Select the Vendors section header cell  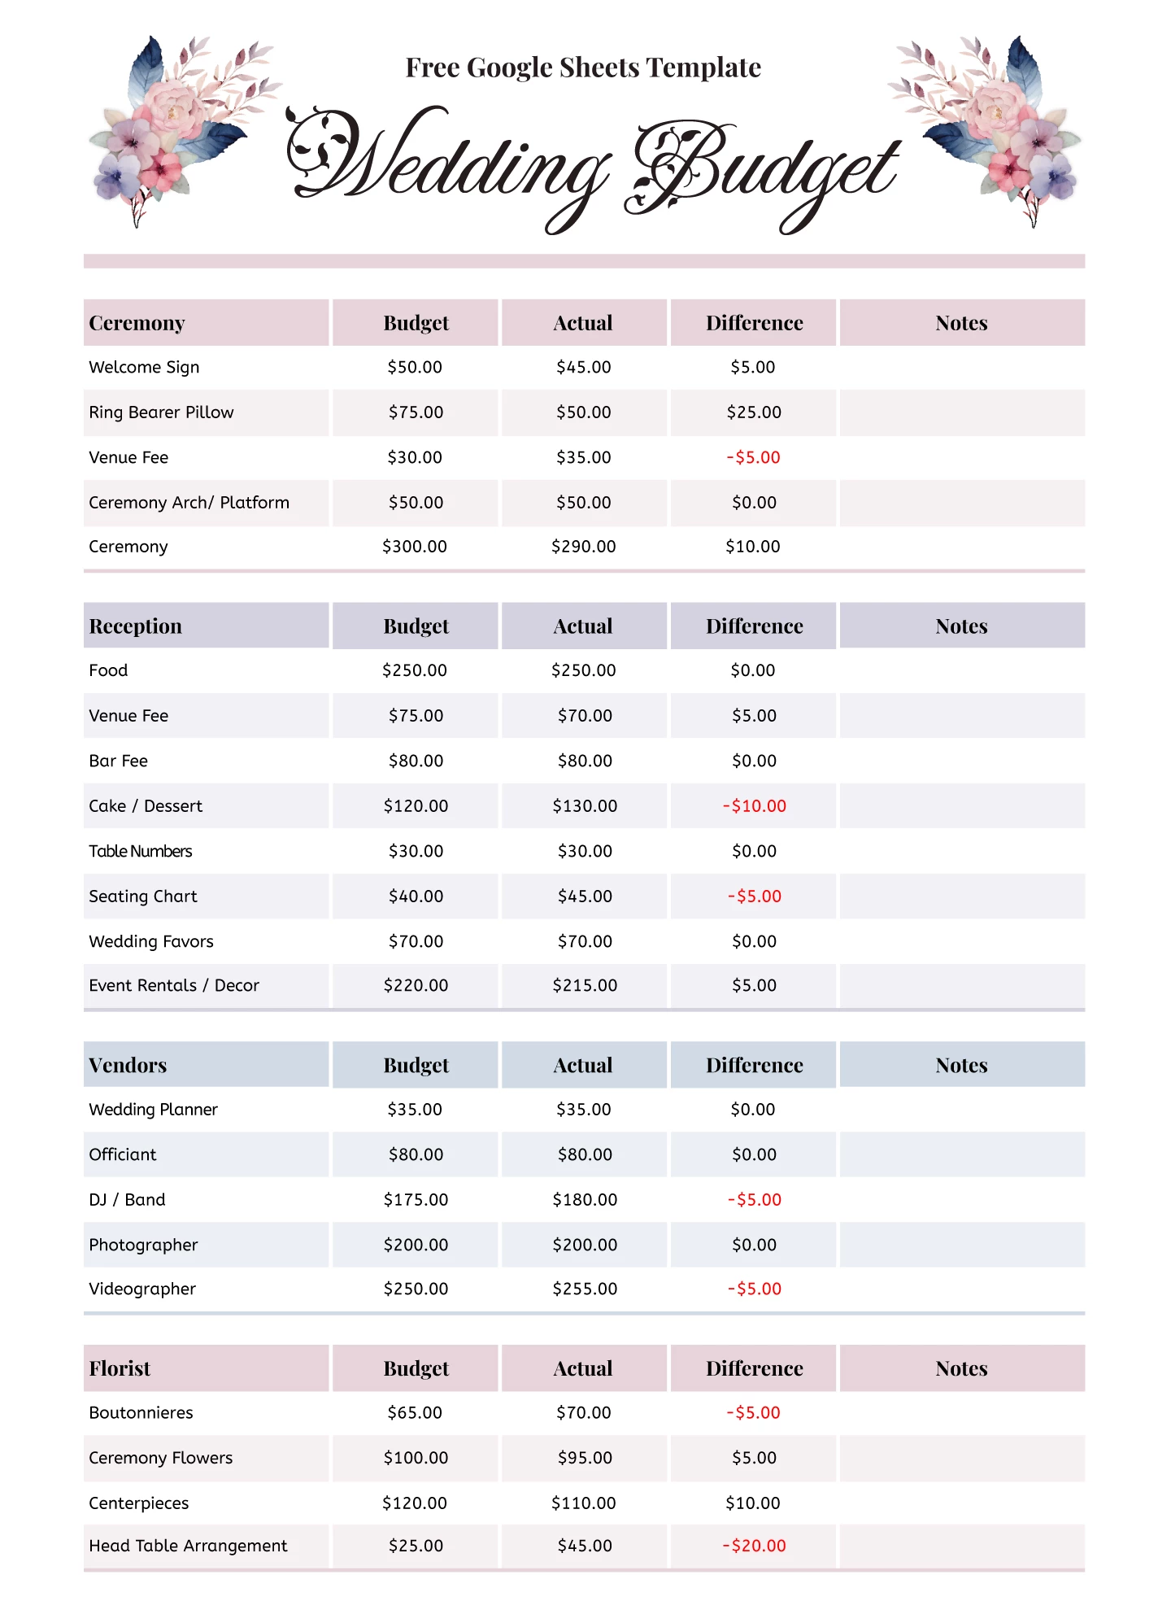(x=206, y=1065)
